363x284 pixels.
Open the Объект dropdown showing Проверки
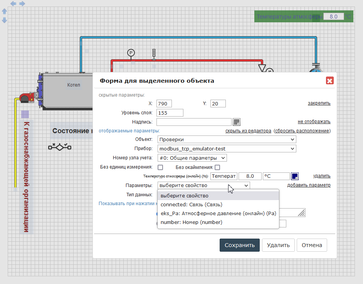point(226,139)
